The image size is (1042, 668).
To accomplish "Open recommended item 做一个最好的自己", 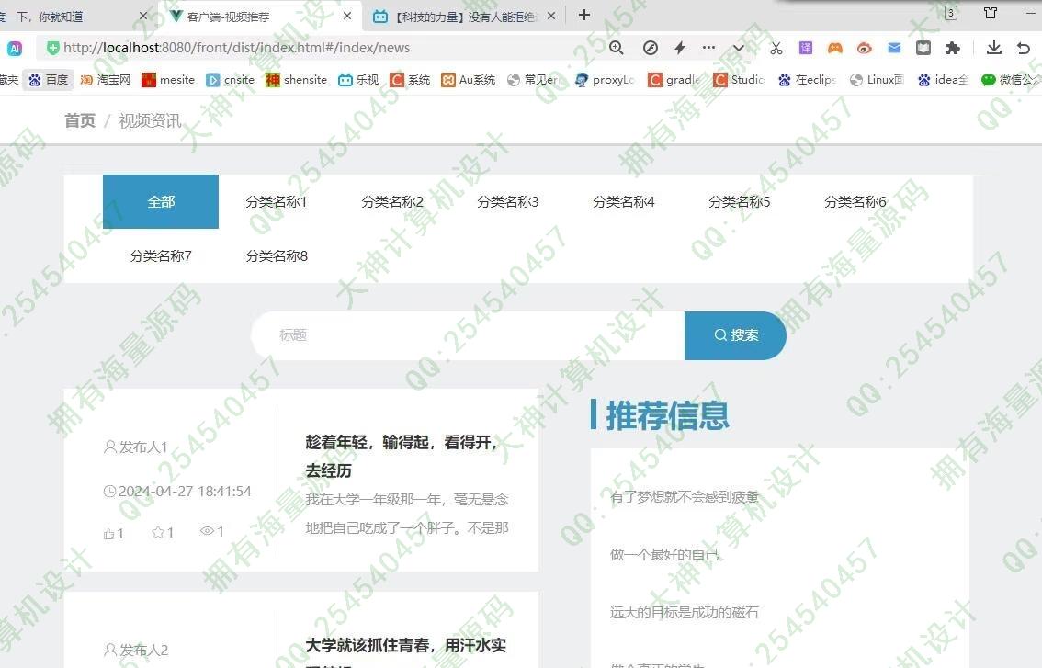I will [x=664, y=554].
